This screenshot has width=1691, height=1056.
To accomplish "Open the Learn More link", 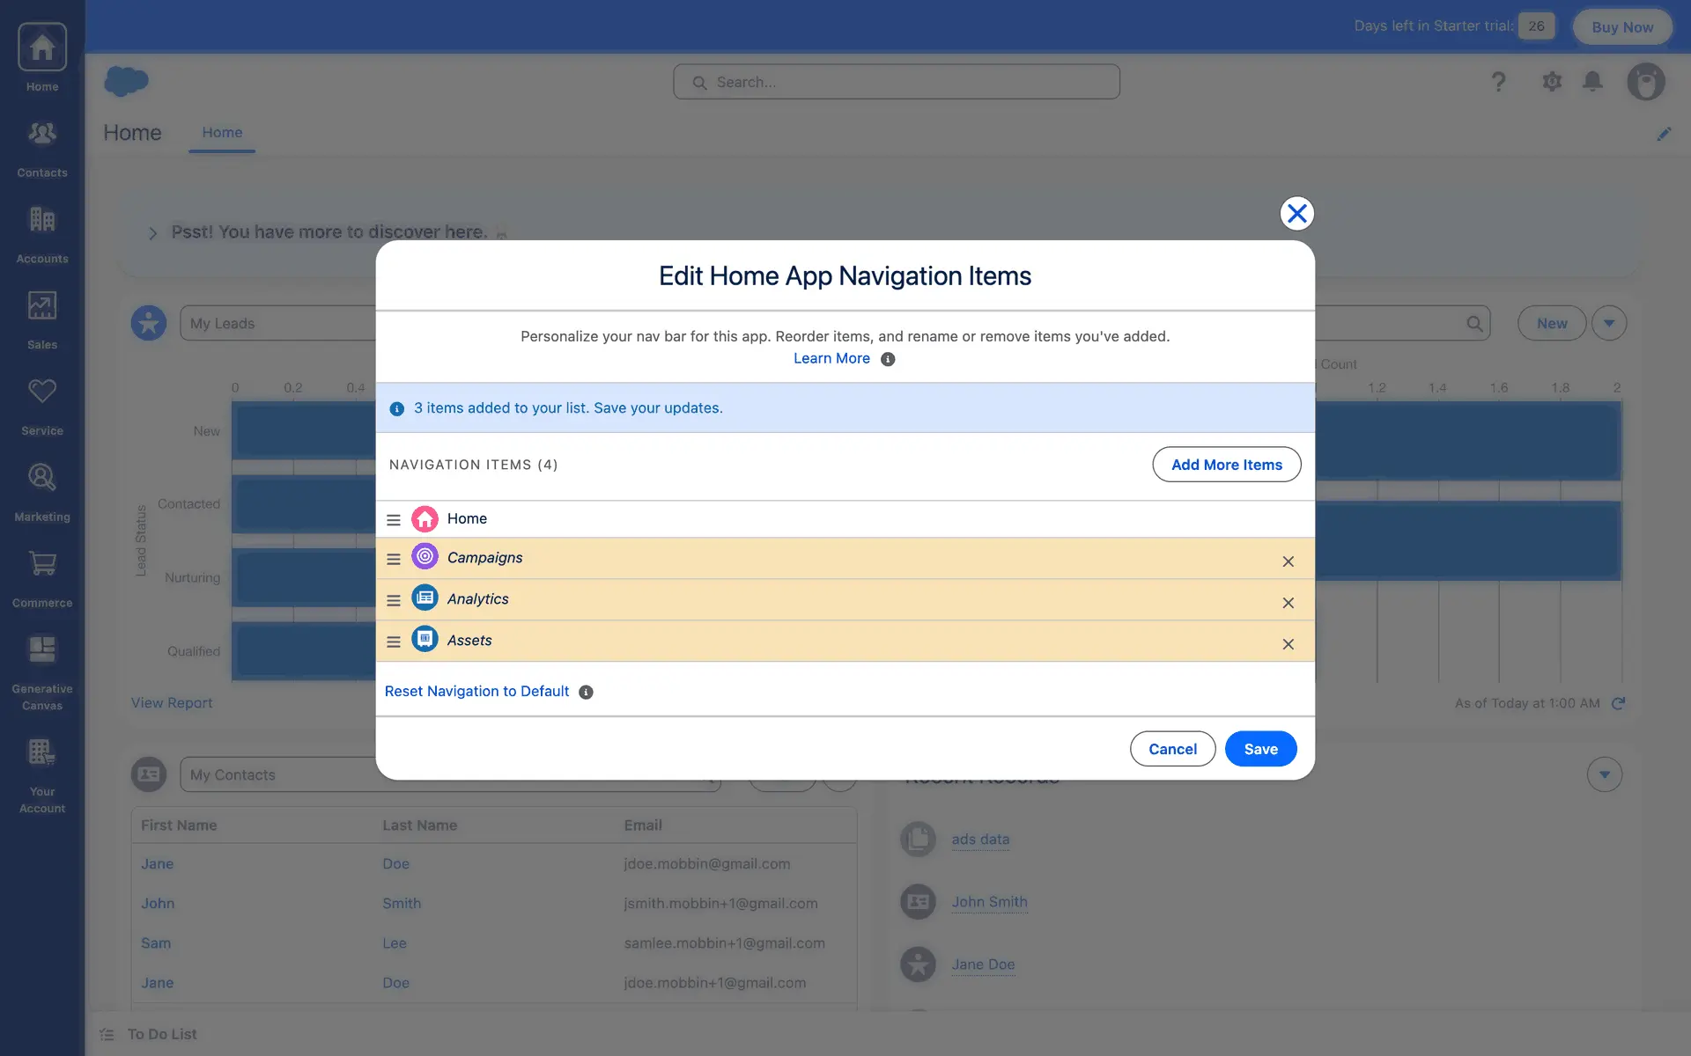I will pos(831,358).
